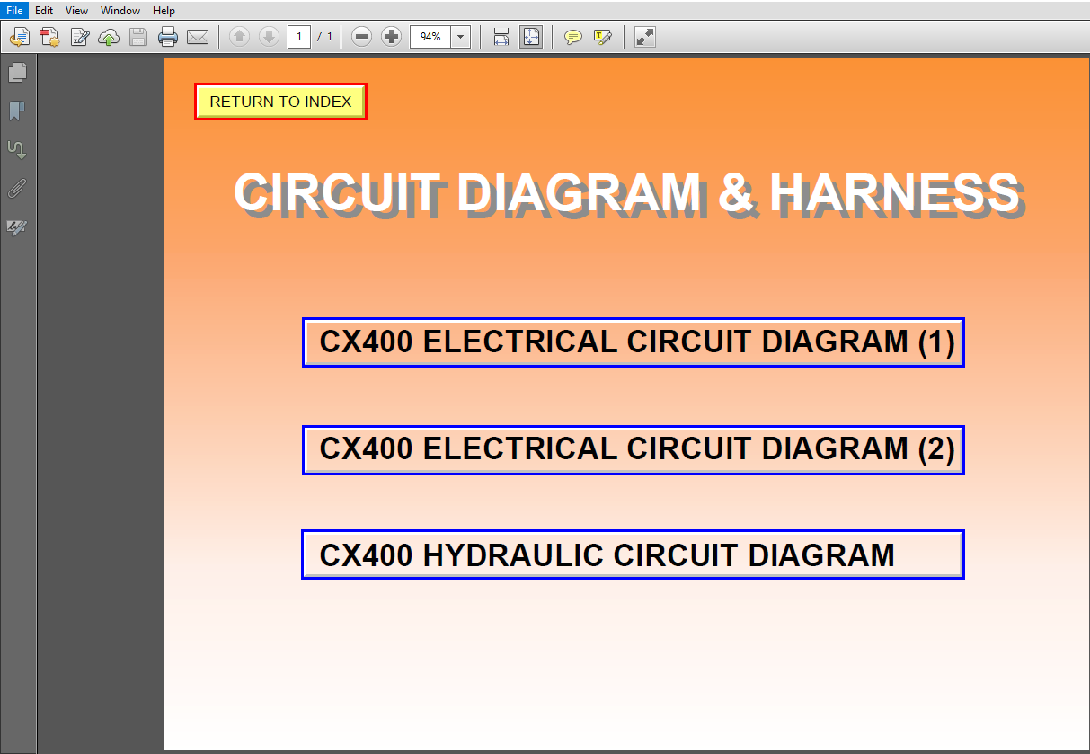
Task: Click the cloud upload icon
Action: (x=109, y=37)
